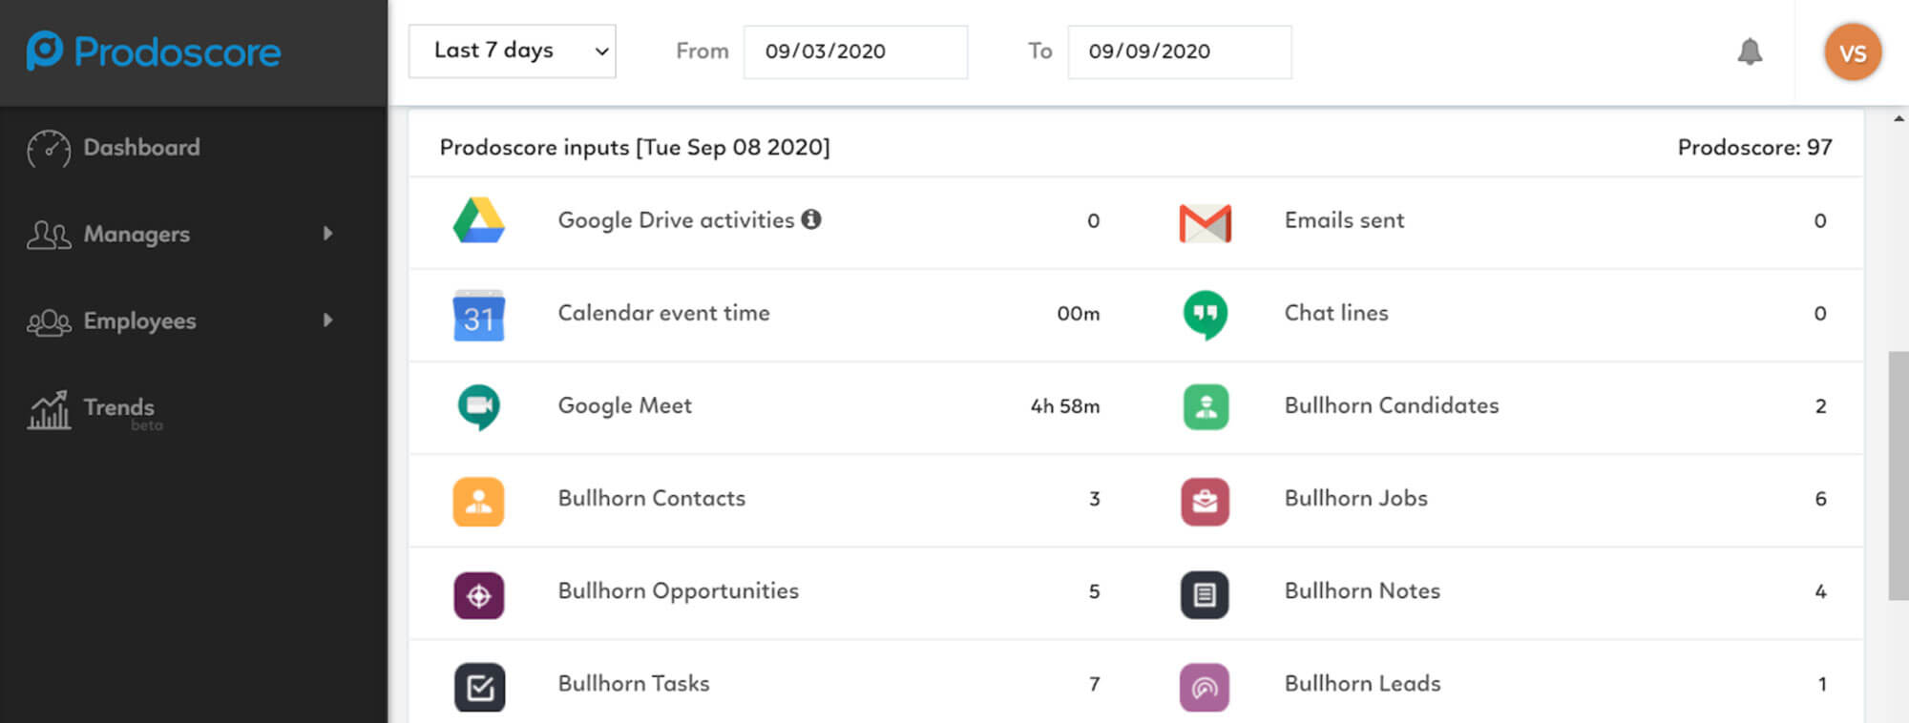The image size is (1909, 723).
Task: Click Bullhorn Jobs count 6
Action: [1820, 498]
